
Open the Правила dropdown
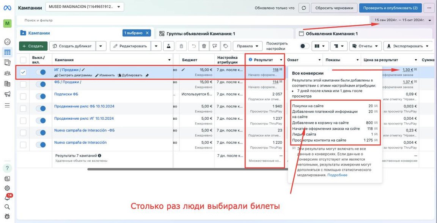click(x=248, y=46)
